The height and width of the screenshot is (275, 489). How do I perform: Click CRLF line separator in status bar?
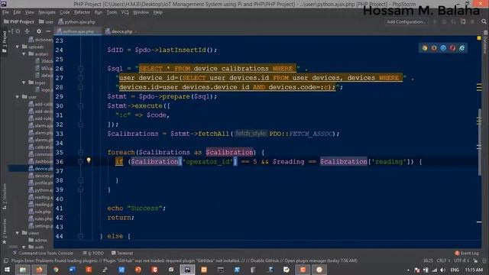click(x=443, y=260)
